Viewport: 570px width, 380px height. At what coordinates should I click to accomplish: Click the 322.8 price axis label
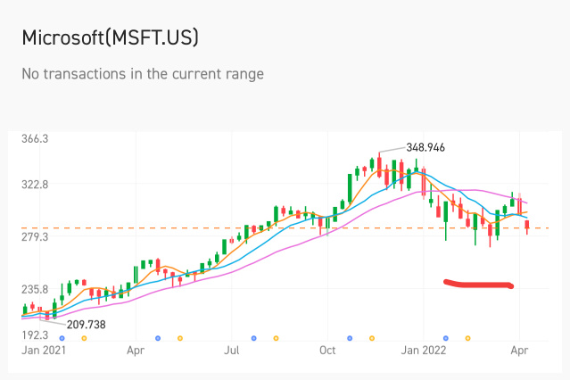(x=34, y=186)
